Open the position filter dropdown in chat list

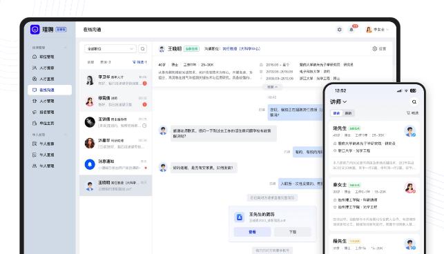pyautogui.click(x=110, y=49)
